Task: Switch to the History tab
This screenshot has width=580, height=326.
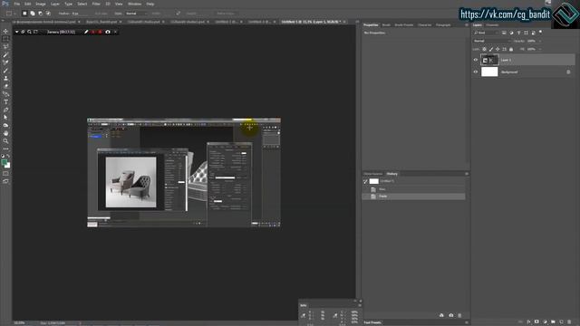Action: (391, 174)
